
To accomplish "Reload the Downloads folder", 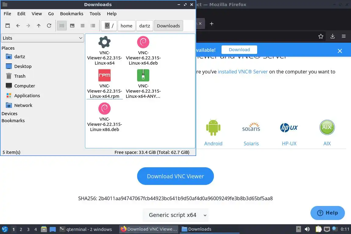I will click(x=49, y=26).
